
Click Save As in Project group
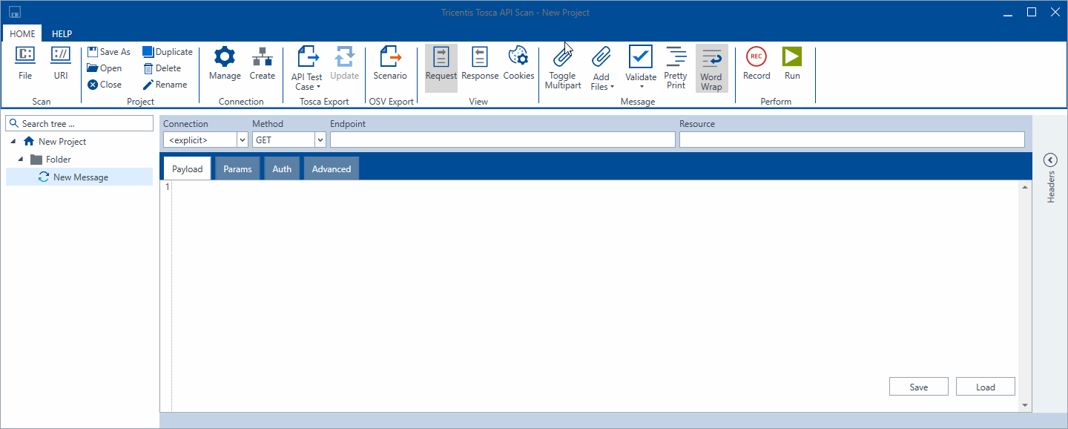pyautogui.click(x=108, y=52)
